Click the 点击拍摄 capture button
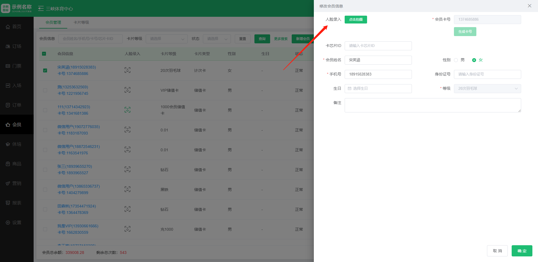 356,20
